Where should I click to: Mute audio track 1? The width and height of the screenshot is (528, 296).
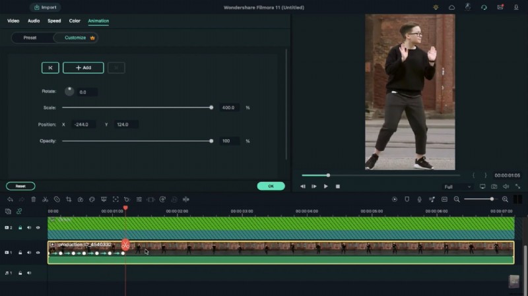(x=29, y=273)
